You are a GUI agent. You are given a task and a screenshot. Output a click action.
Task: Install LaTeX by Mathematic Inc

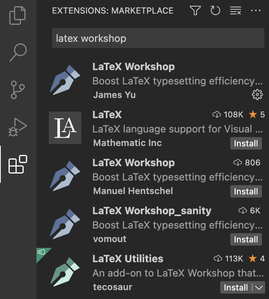(246, 143)
